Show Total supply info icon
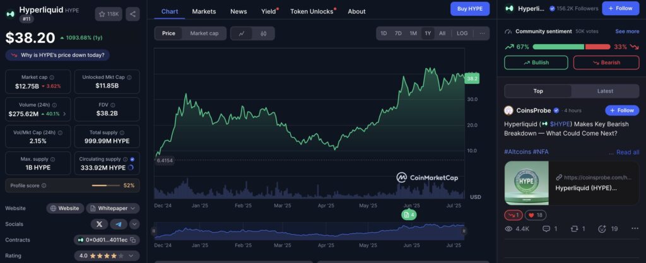The height and width of the screenshot is (263, 646). tap(122, 132)
